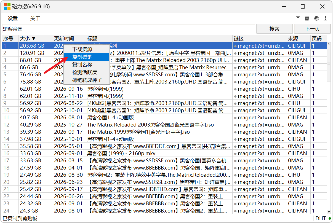Image resolution: width=333 pixels, height=223 pixels.
Task: Click the vertical scrollbar thumb
Action: point(329,64)
